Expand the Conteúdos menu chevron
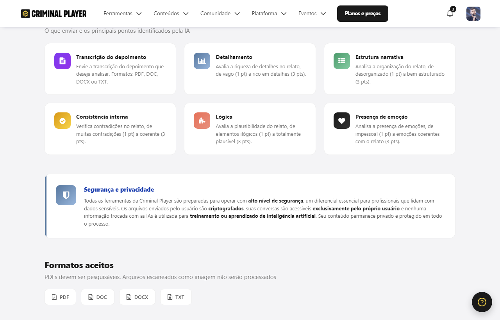Viewport: 500px width, 320px height. (x=186, y=14)
